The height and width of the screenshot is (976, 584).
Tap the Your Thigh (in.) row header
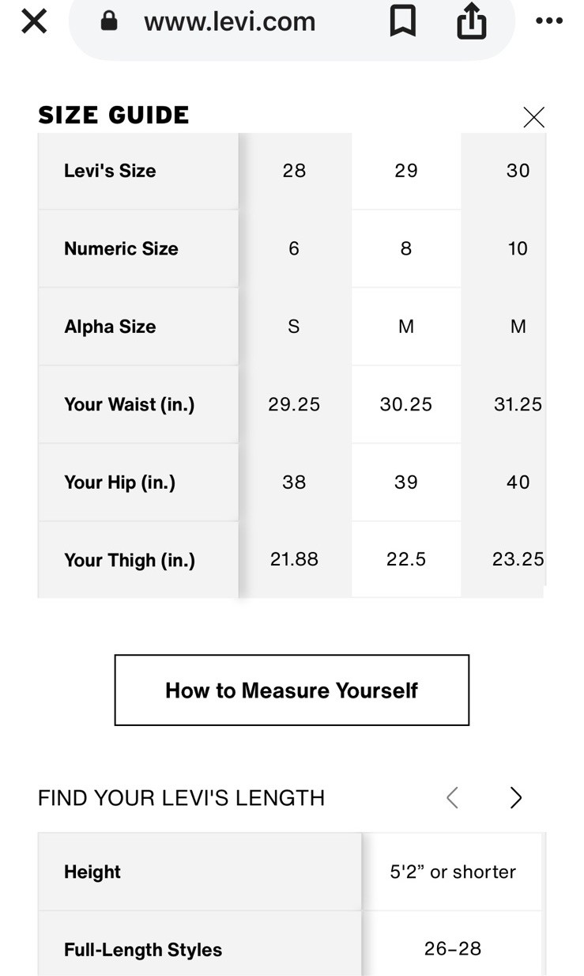coord(138,560)
